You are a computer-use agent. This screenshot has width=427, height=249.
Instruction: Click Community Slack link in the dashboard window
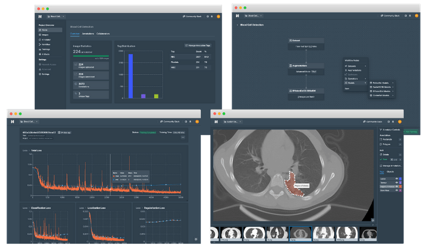pos(192,17)
